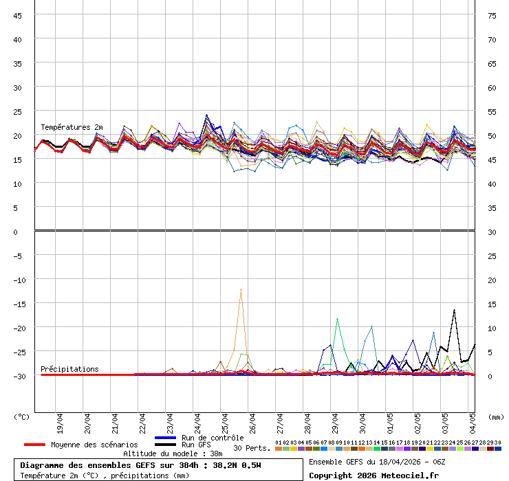Click perturbation 14 green legend swatch
The height and width of the screenshot is (481, 509).
[377, 449]
